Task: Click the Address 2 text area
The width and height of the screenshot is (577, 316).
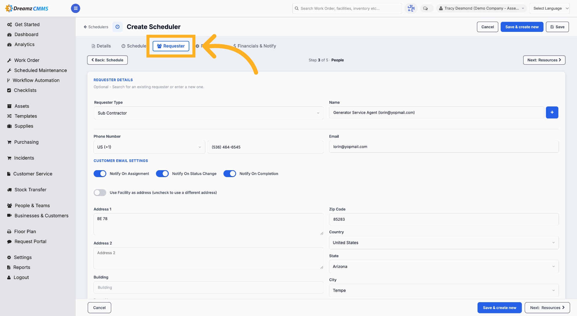Action: 209,258
